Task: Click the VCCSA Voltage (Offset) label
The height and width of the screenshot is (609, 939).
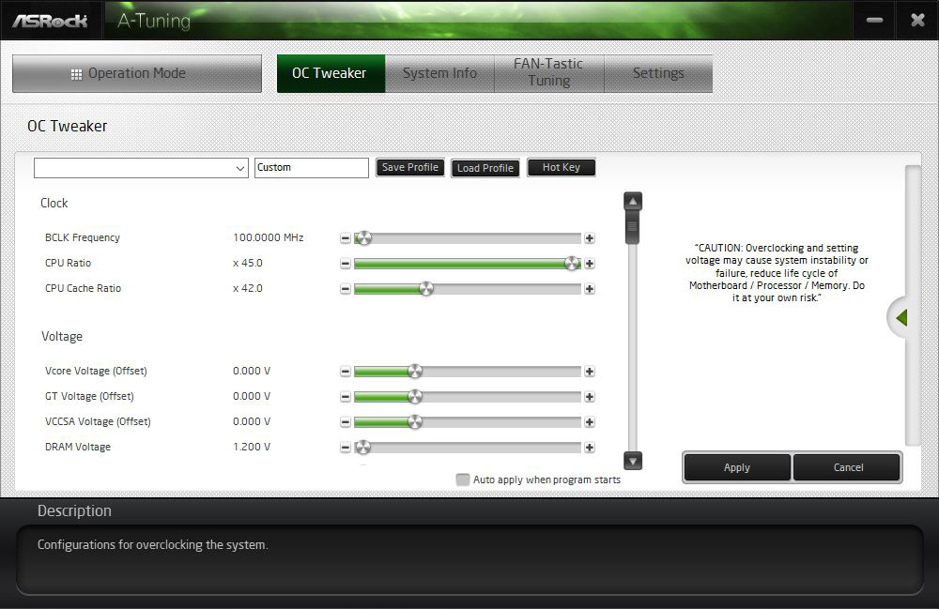Action: [98, 421]
